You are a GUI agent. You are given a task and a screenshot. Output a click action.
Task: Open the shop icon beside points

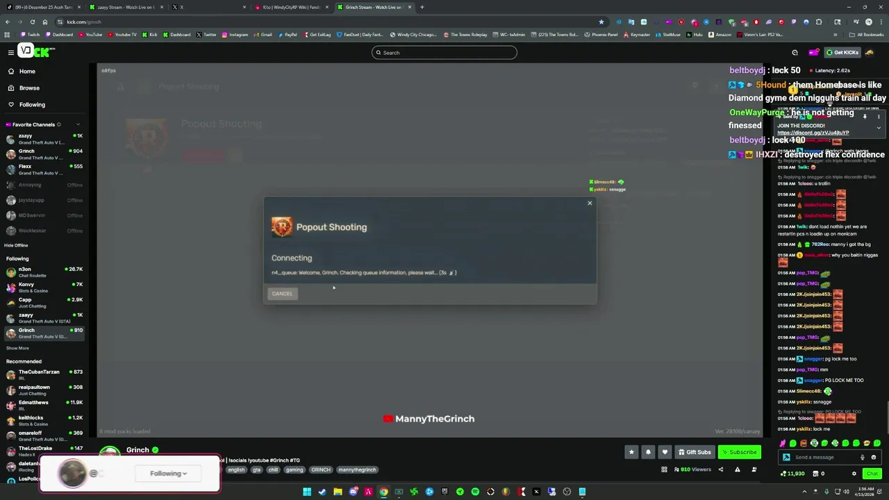pos(816,474)
